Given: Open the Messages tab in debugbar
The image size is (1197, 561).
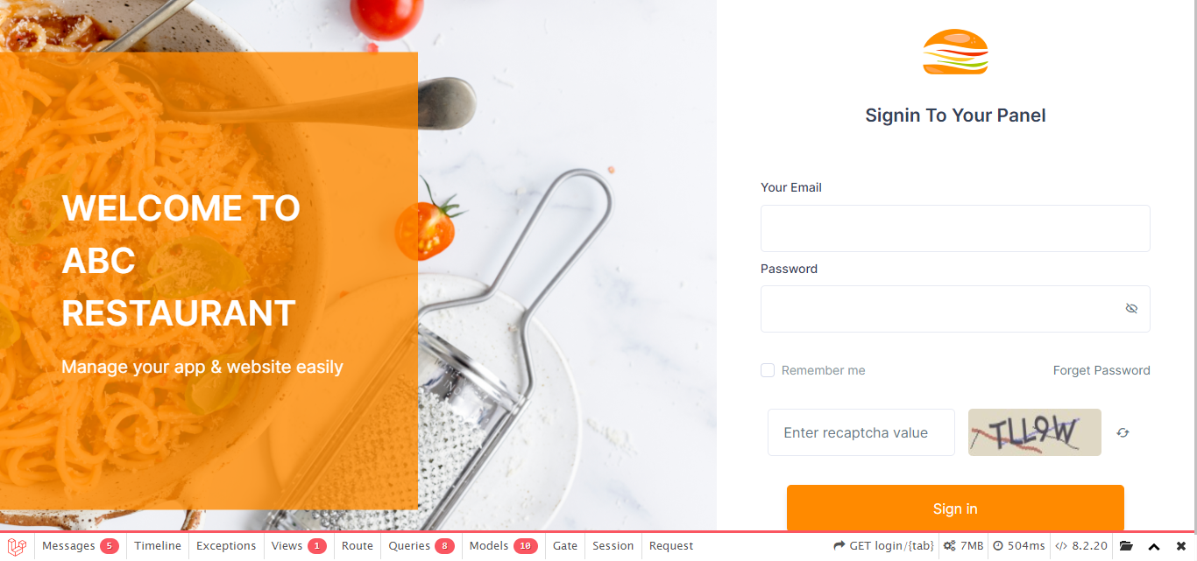Looking at the screenshot, I should click(x=80, y=546).
